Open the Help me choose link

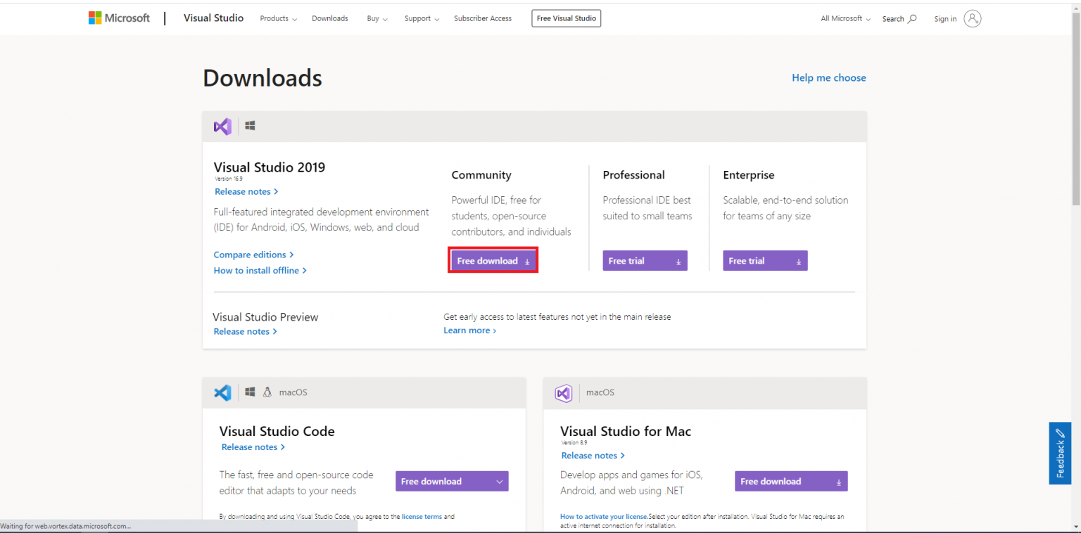point(828,78)
